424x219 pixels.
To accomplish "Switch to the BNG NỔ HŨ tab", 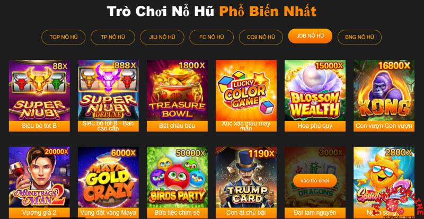I will [x=360, y=37].
